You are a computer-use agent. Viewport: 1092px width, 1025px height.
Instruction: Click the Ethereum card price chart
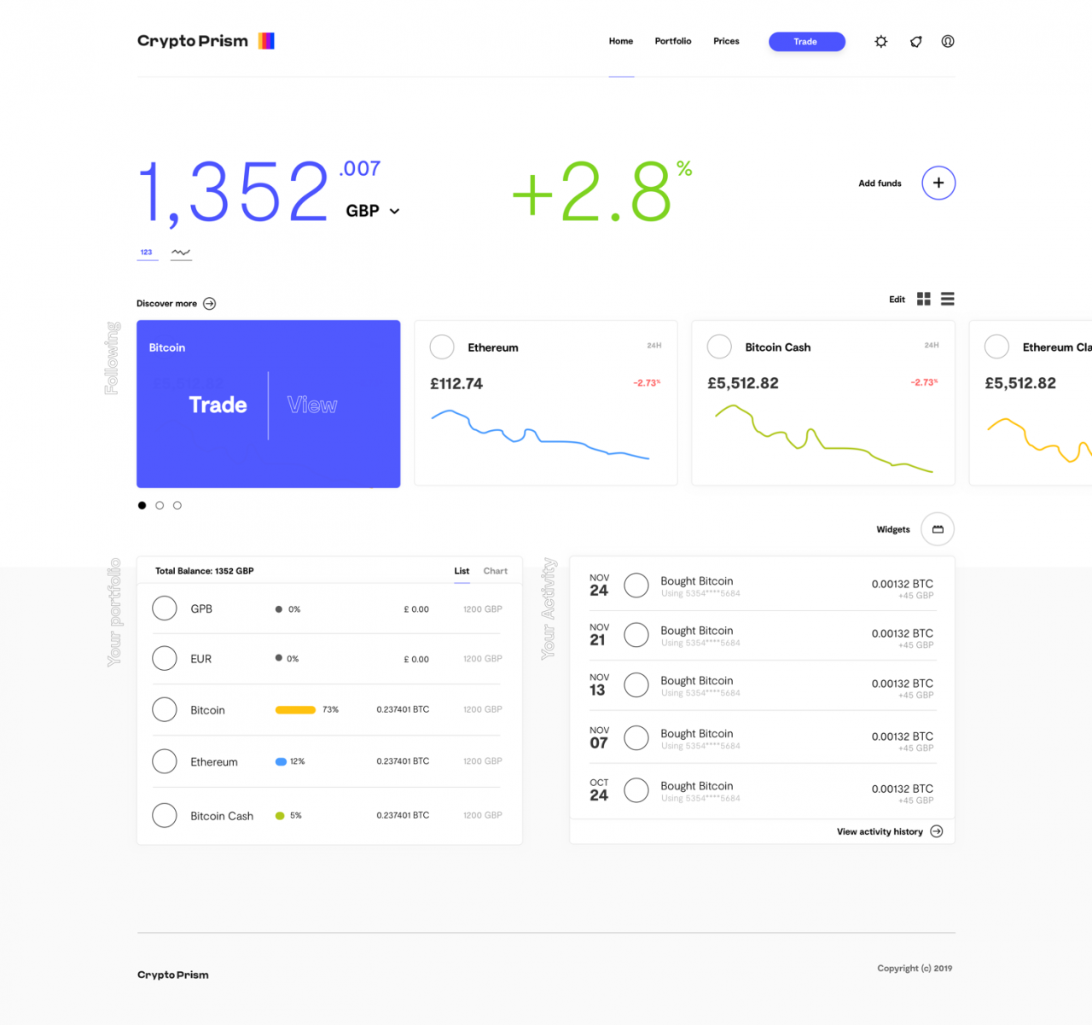click(x=540, y=434)
